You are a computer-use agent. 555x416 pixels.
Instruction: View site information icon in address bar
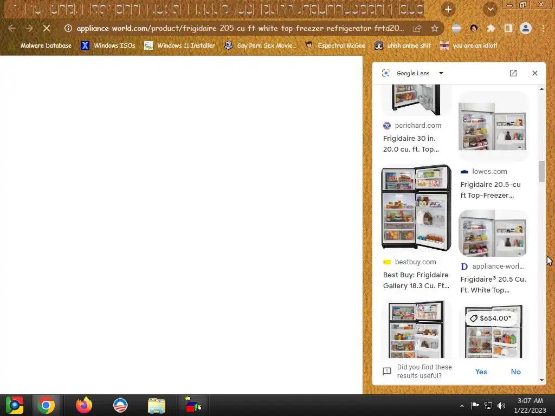pyautogui.click(x=68, y=28)
